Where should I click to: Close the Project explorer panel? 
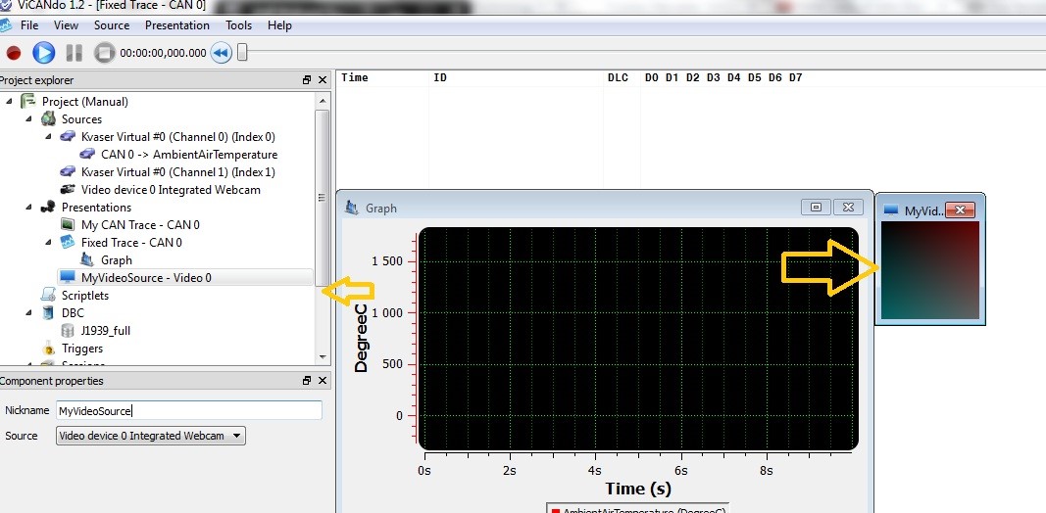point(323,80)
